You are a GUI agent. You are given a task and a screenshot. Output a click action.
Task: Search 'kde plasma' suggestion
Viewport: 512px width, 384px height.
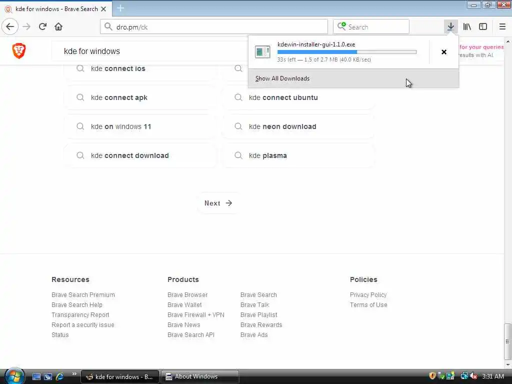pos(298,156)
